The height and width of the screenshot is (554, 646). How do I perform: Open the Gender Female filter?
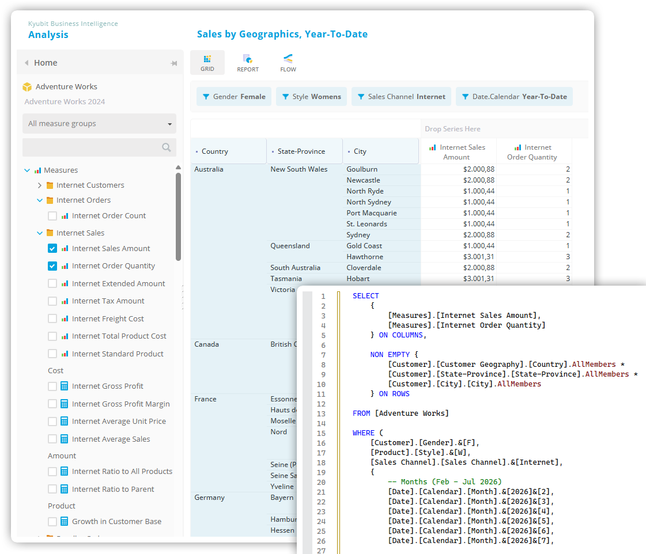coord(233,97)
